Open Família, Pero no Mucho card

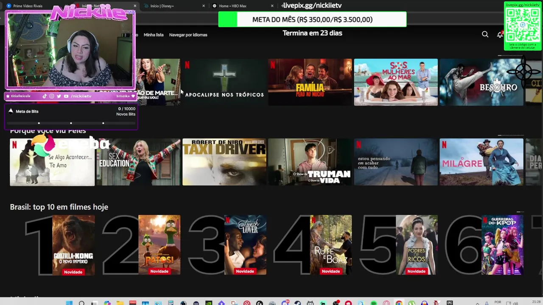310,82
